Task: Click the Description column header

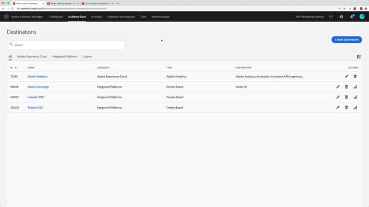Action: 244,68
